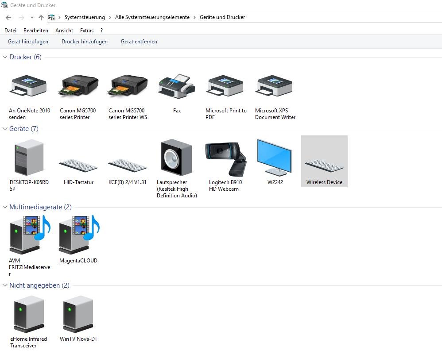Viewport: 442px width, 362px height.
Task: Click Gerät hinzufügen
Action: tap(28, 42)
